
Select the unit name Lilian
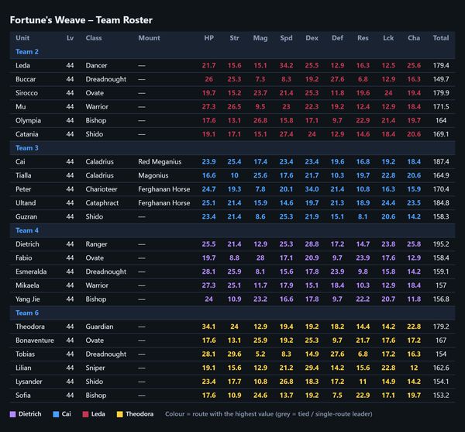(x=23, y=368)
